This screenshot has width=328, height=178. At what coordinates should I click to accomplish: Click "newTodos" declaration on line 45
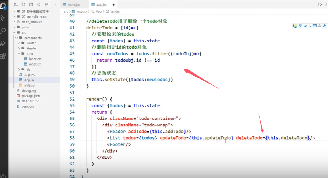pos(117,53)
